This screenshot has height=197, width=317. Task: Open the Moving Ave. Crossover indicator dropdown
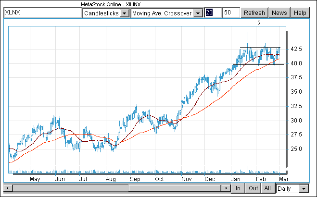pos(198,13)
